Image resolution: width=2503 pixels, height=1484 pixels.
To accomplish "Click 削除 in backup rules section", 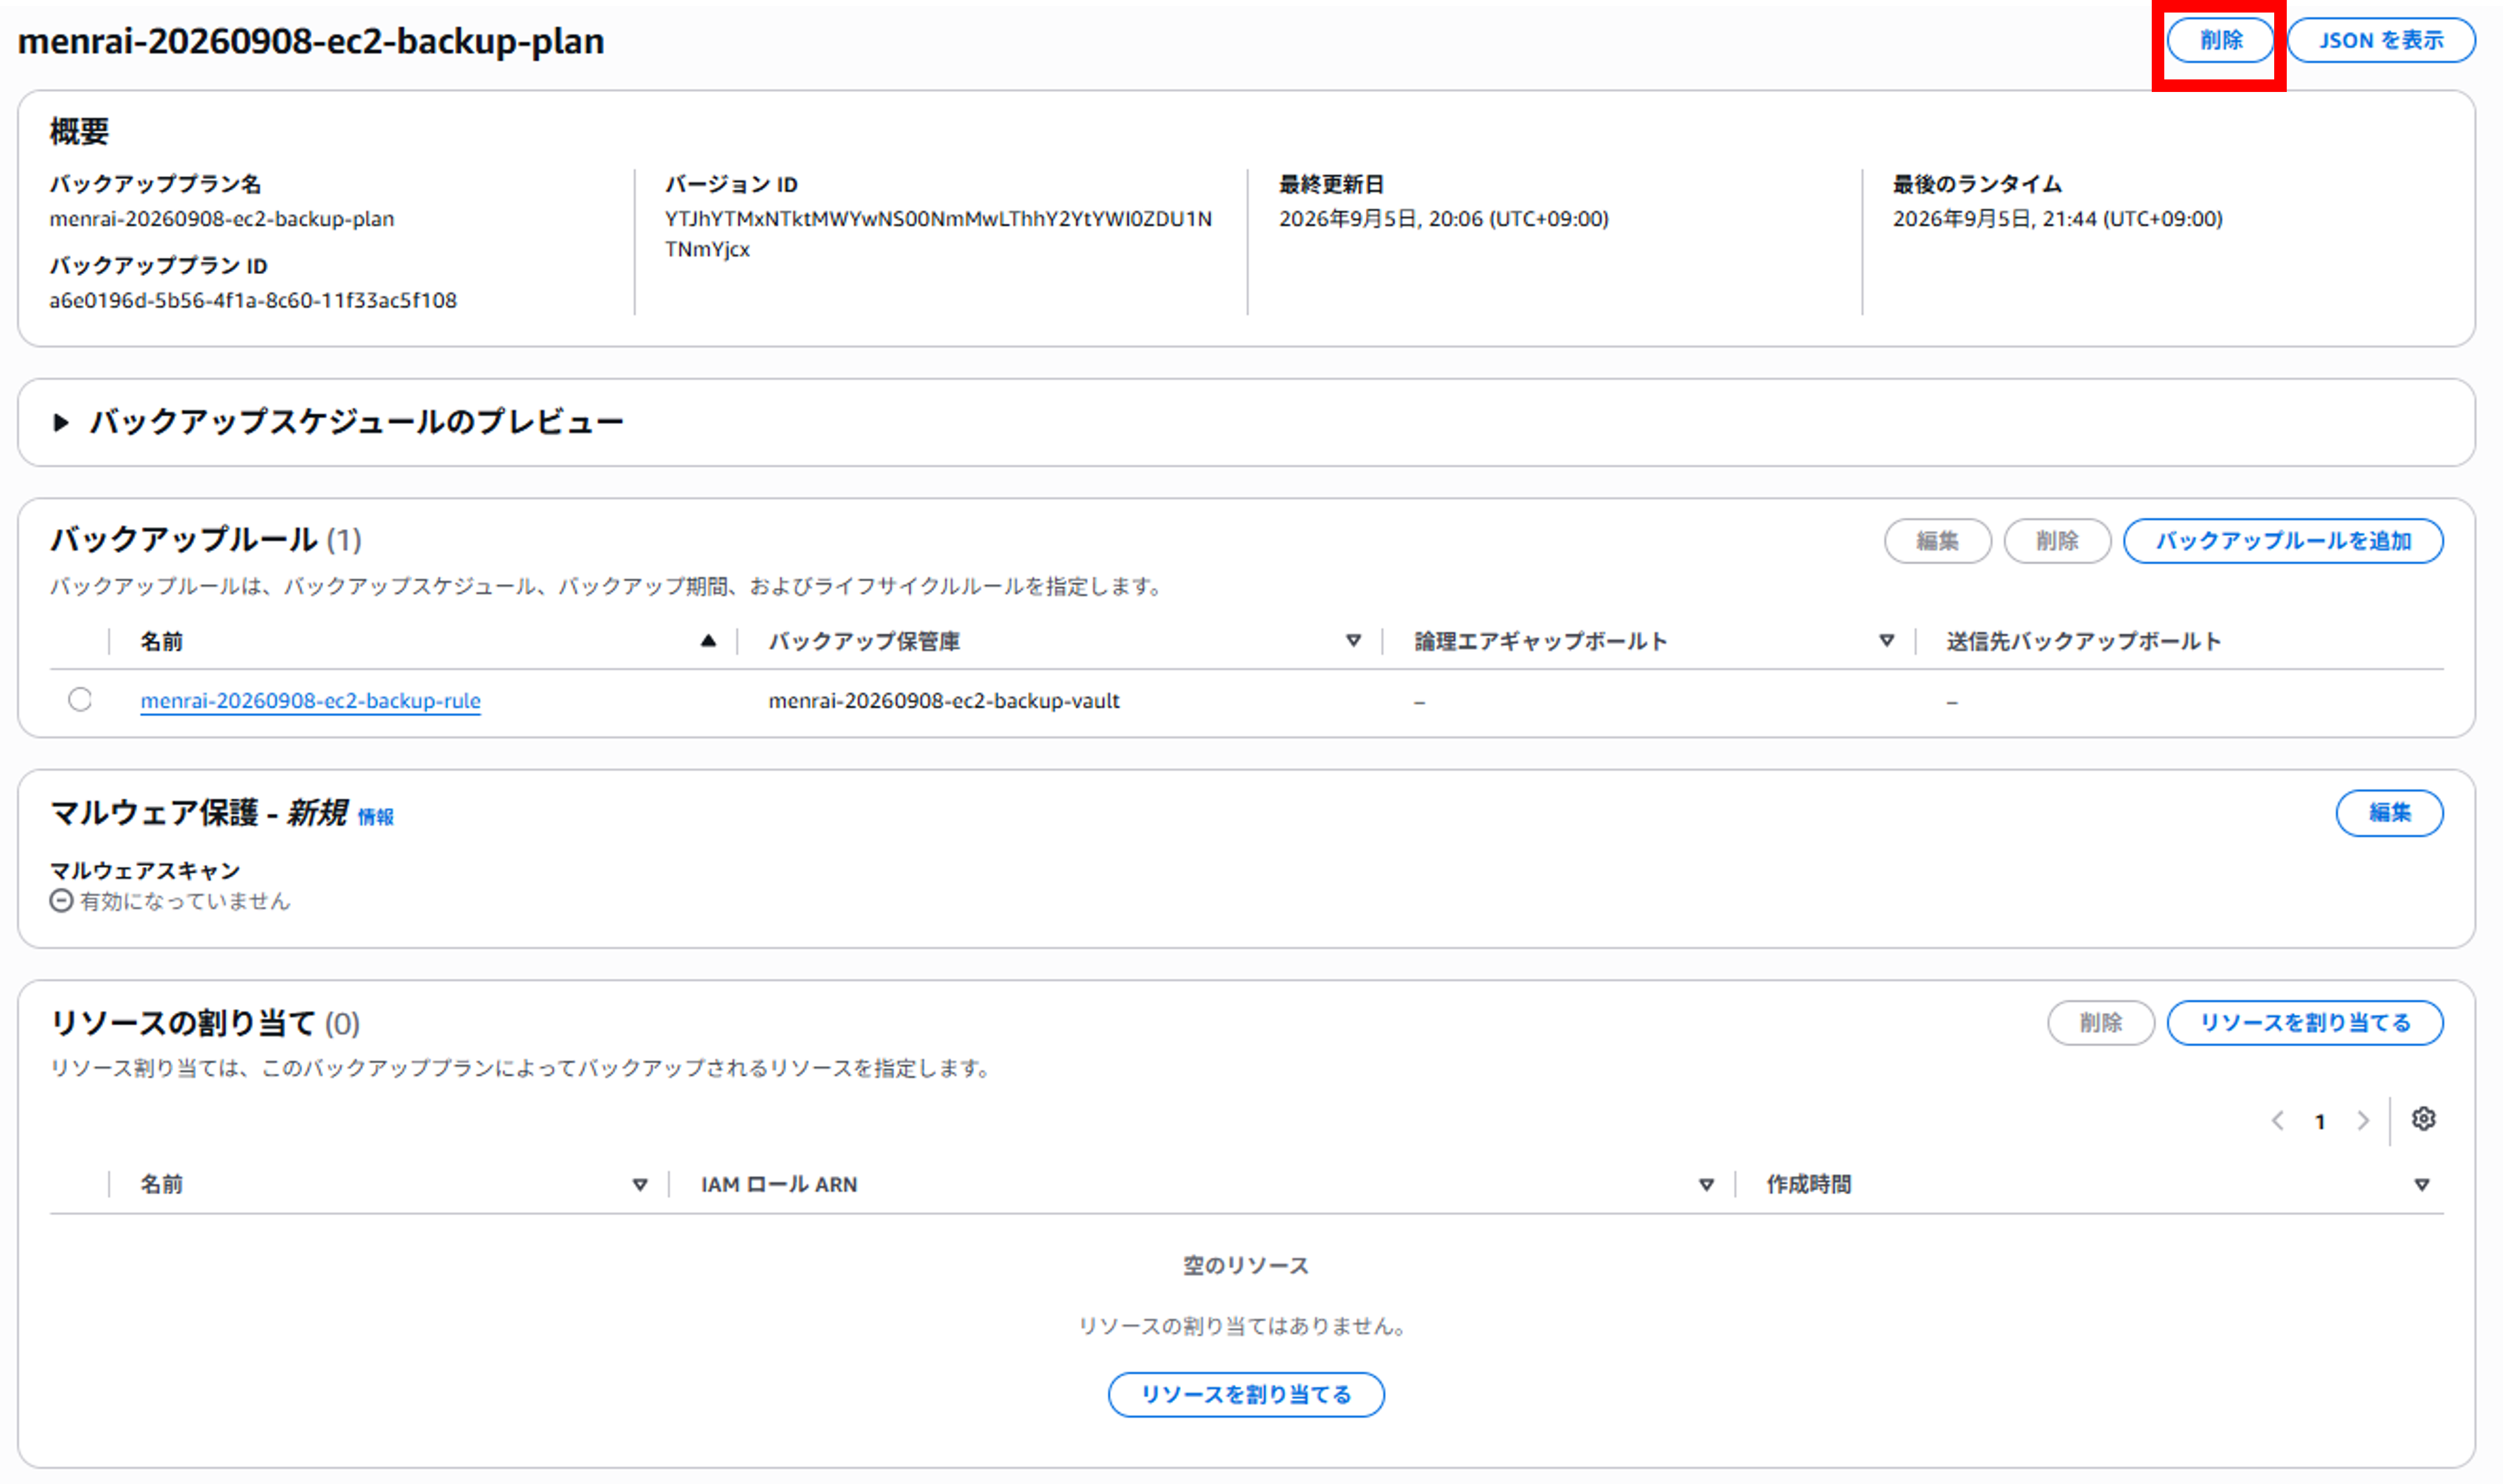I will point(2057,541).
